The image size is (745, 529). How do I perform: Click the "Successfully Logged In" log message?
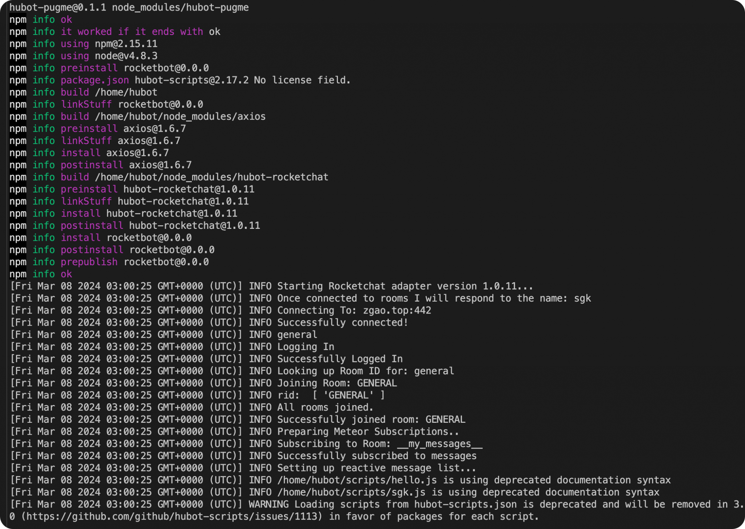pyautogui.click(x=340, y=359)
